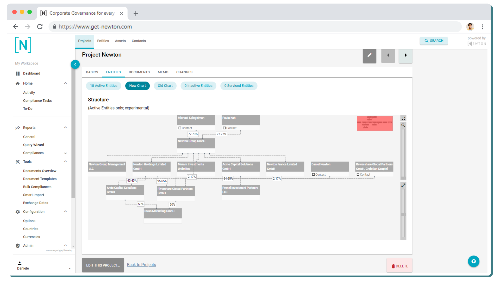The height and width of the screenshot is (281, 500).
Task: Click the chart zoom slider track
Action: (403, 154)
